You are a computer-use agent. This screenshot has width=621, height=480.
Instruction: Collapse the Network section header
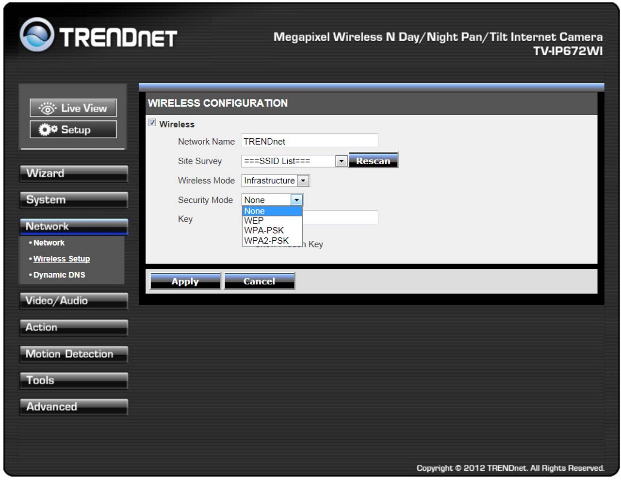74,226
